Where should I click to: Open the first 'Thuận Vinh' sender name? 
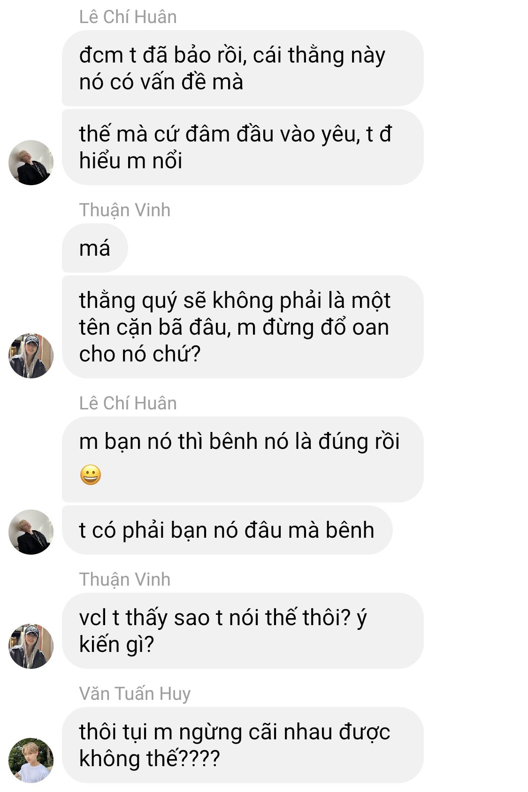124,210
